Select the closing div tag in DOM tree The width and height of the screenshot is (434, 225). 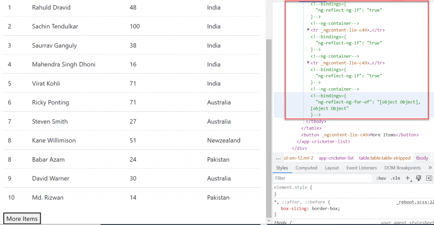300,148
